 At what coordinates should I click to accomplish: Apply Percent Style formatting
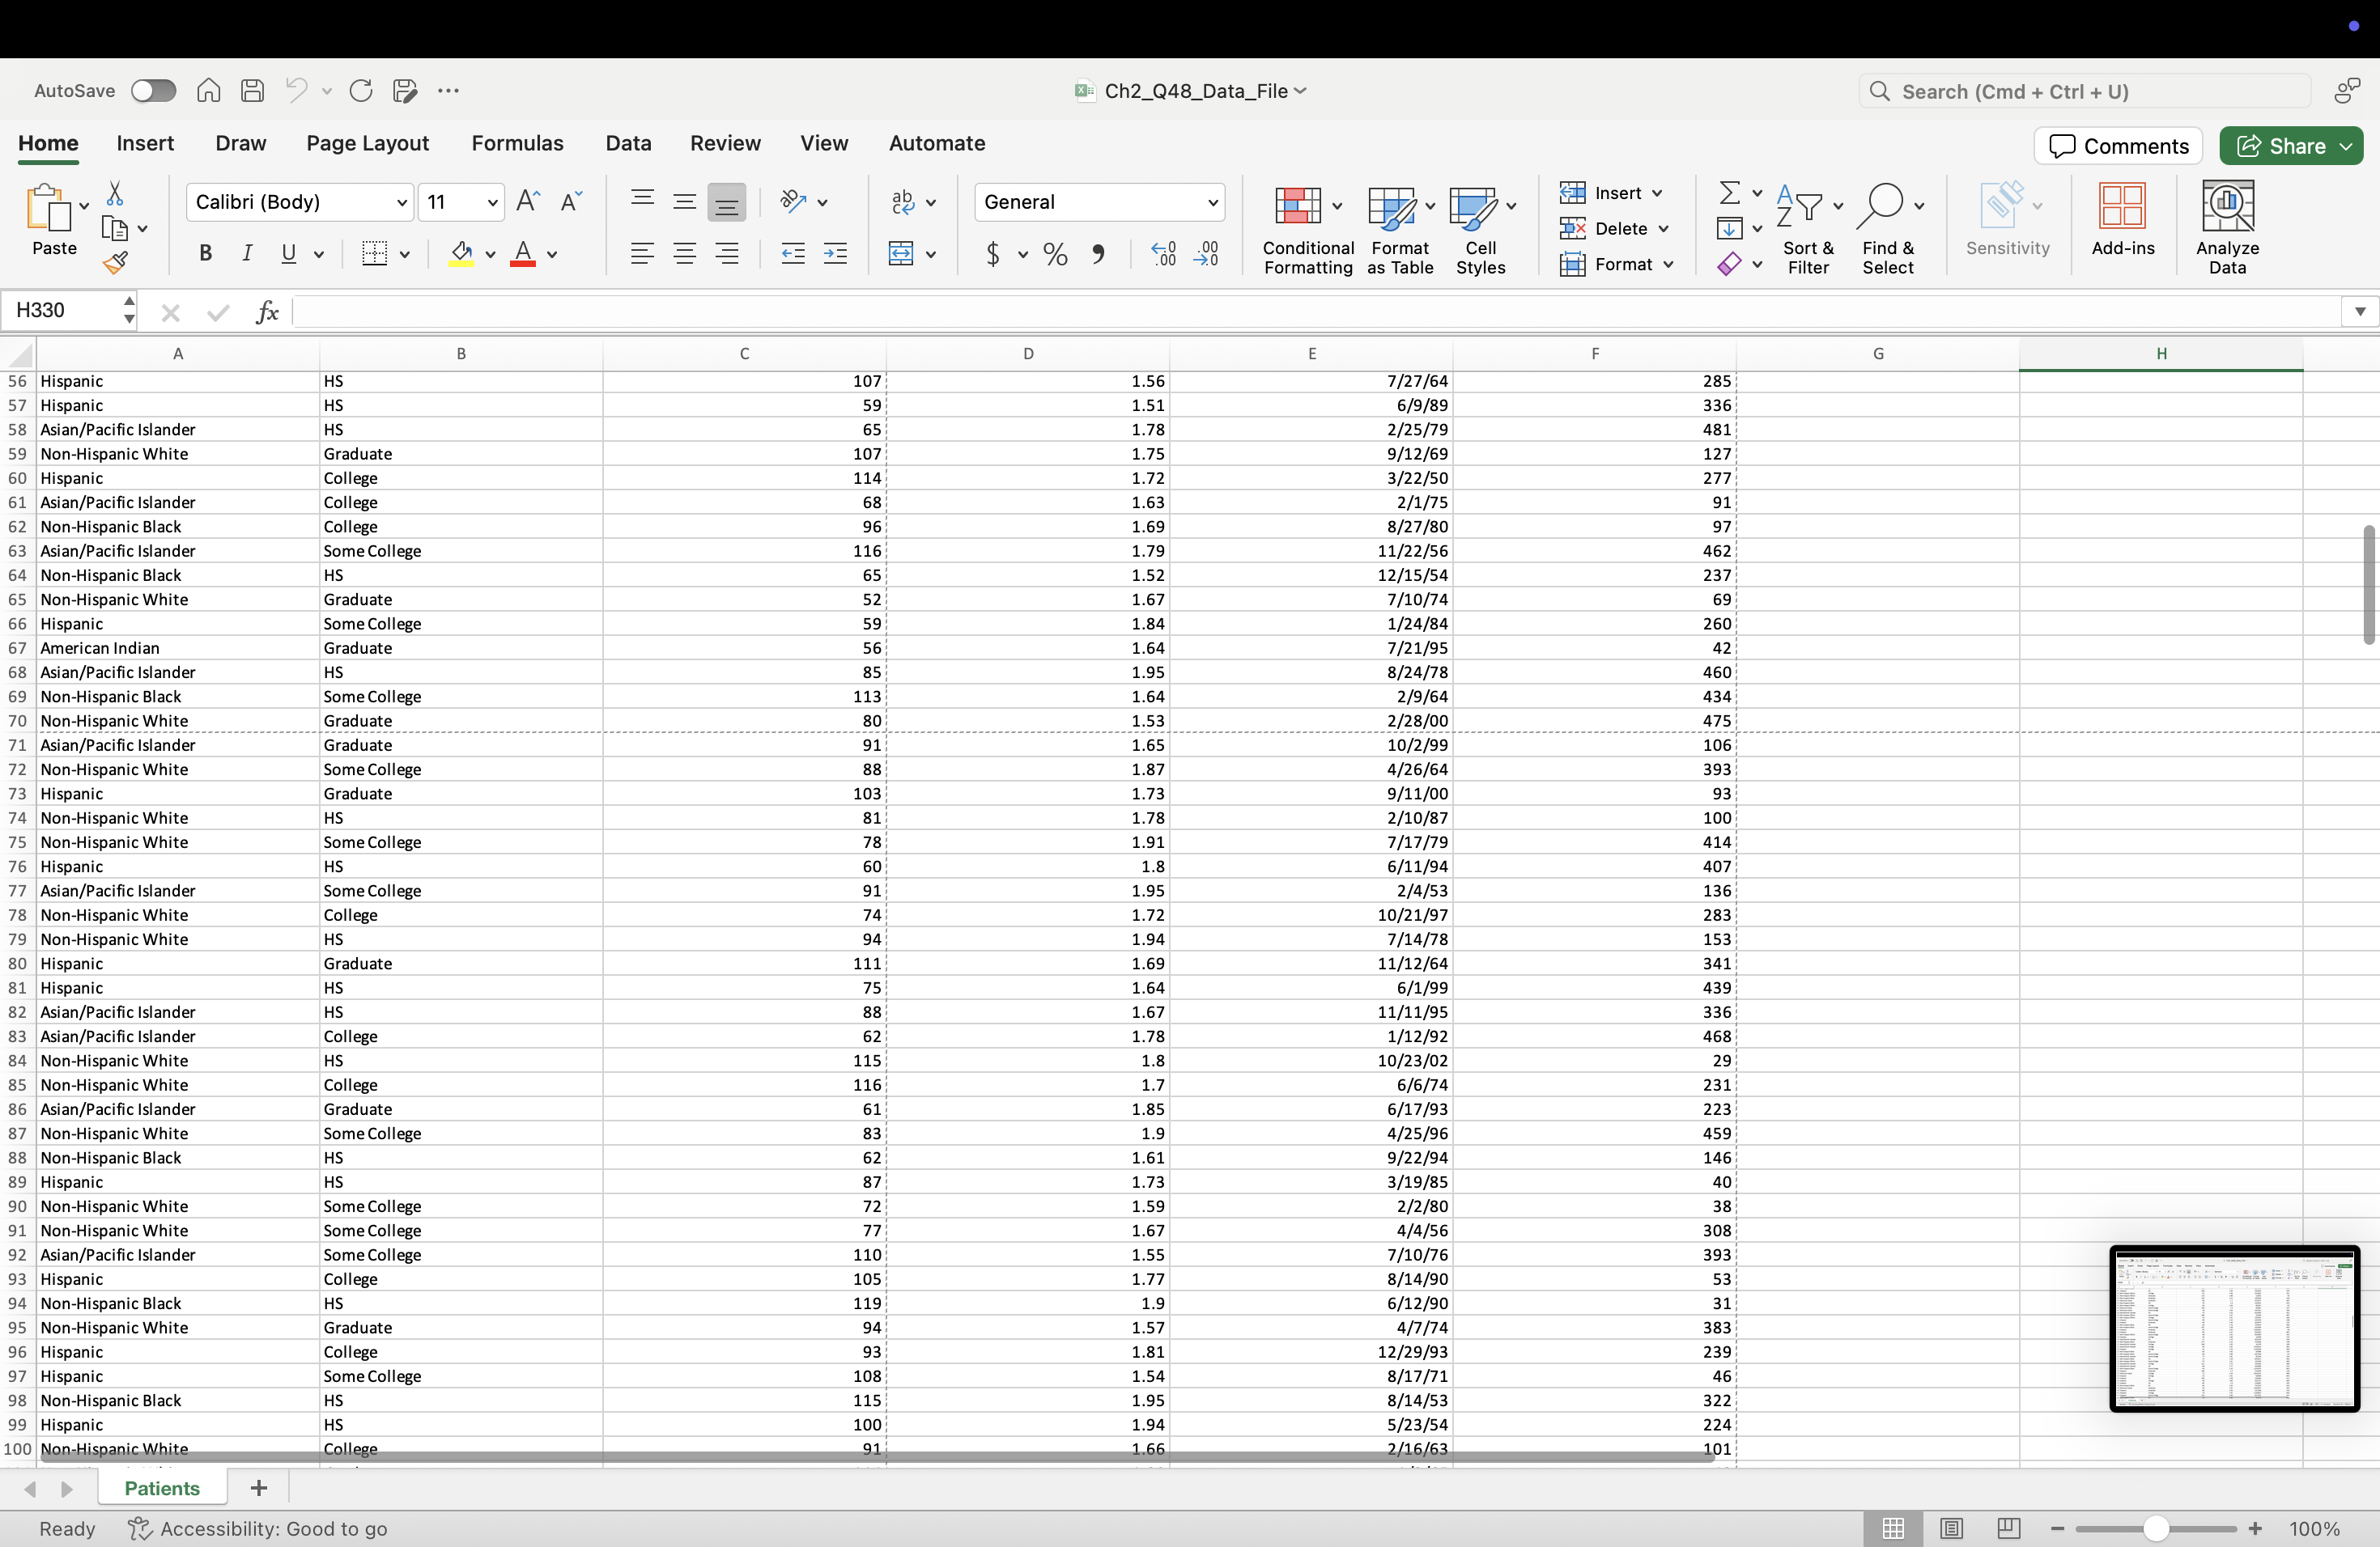(1054, 254)
